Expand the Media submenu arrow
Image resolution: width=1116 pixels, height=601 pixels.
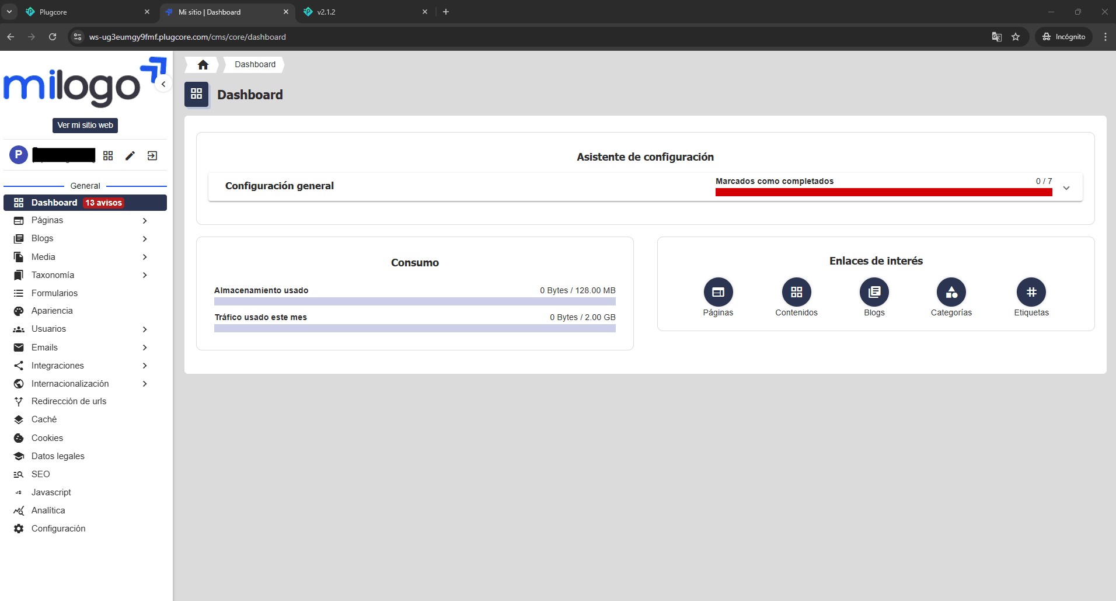(x=145, y=257)
